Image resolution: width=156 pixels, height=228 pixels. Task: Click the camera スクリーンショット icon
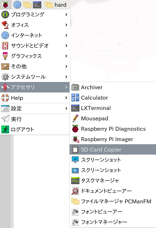click(x=75, y=170)
